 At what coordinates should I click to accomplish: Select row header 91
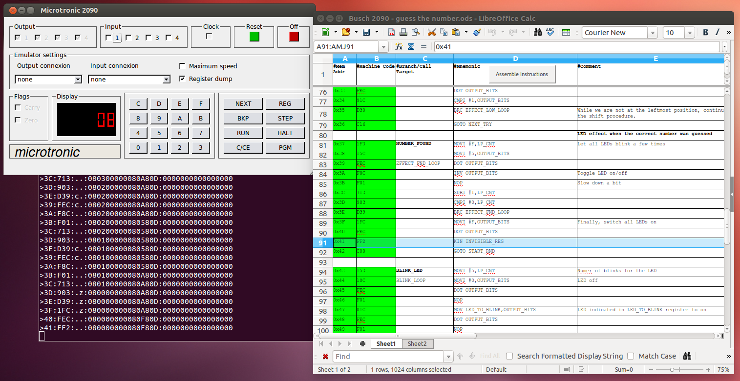coord(323,243)
